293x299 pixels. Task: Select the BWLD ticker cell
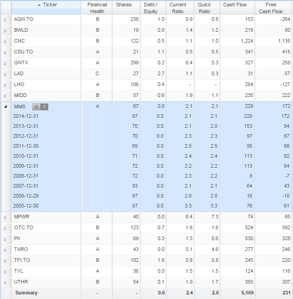pyautogui.click(x=46, y=30)
